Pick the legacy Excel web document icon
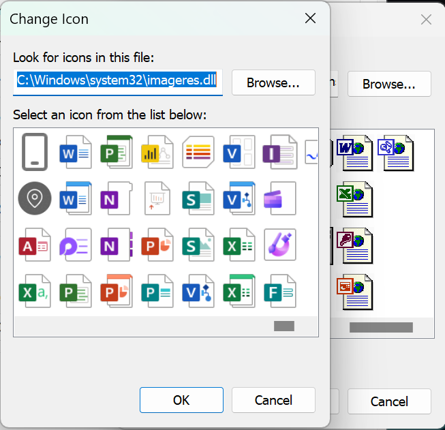 tap(354, 198)
